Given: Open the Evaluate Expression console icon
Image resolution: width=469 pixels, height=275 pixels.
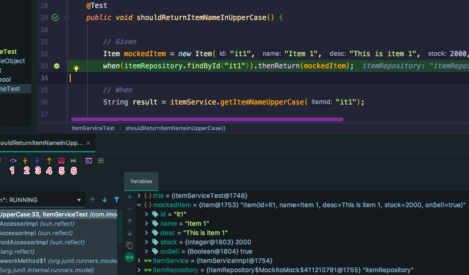Looking at the screenshot, I should [x=89, y=161].
